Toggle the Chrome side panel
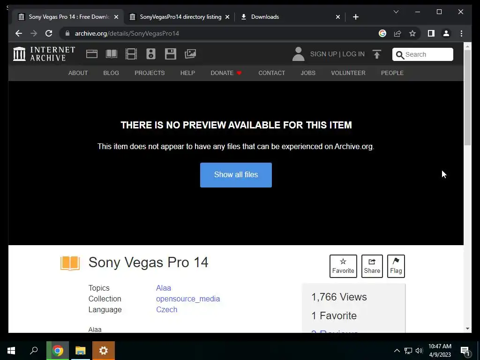The width and height of the screenshot is (480, 360). point(431,33)
